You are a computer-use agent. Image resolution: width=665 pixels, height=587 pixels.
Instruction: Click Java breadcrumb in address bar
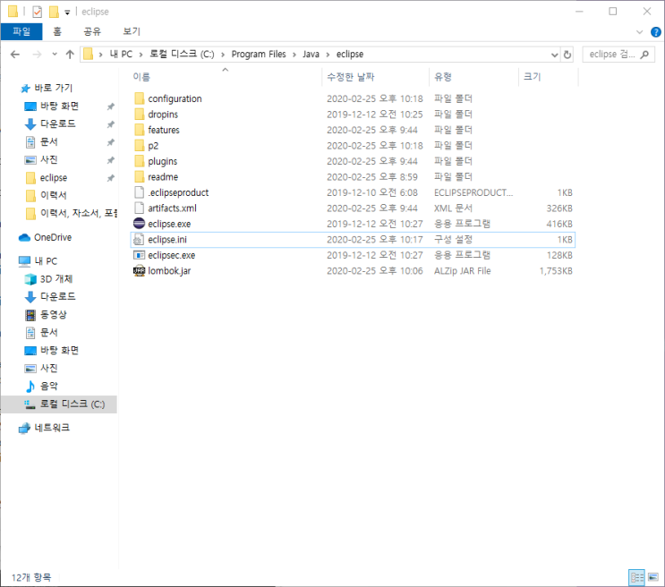coord(311,55)
